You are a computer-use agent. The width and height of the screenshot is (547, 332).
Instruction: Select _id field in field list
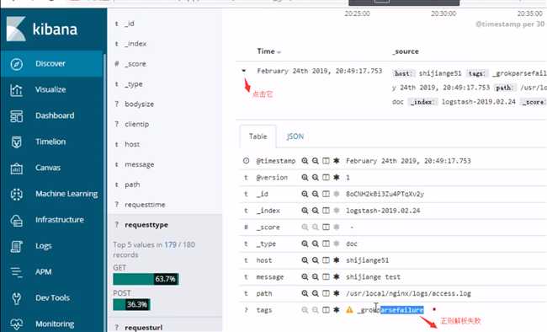(x=130, y=24)
